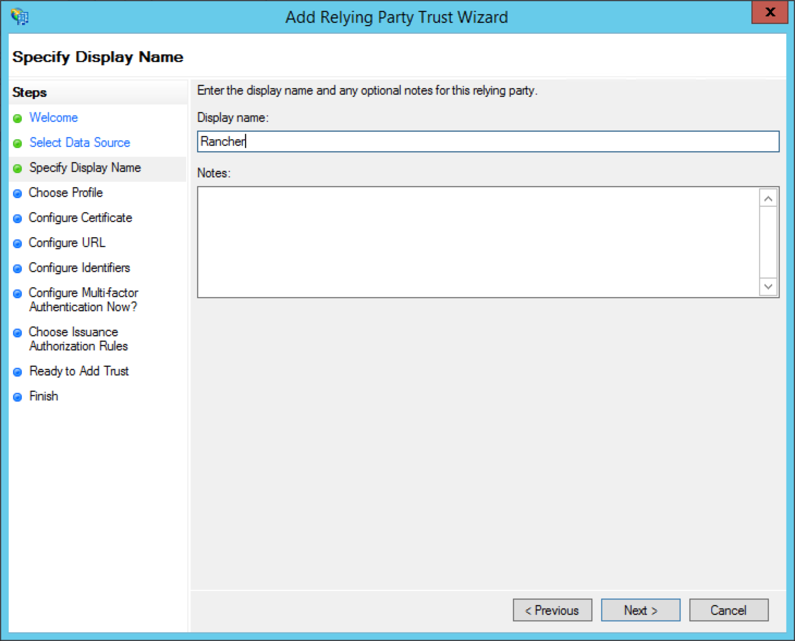The image size is (795, 641).
Task: Click the blue bullet beside Finish
Action: point(17,397)
